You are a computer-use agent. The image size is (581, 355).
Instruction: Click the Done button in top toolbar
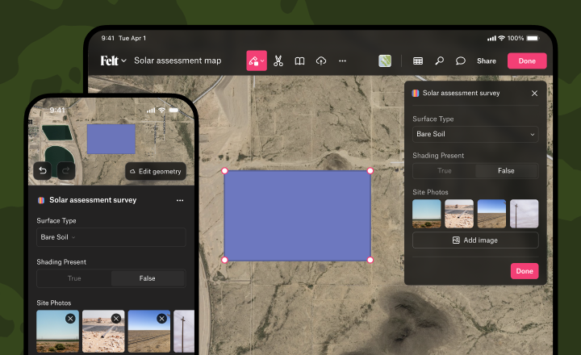coord(527,61)
